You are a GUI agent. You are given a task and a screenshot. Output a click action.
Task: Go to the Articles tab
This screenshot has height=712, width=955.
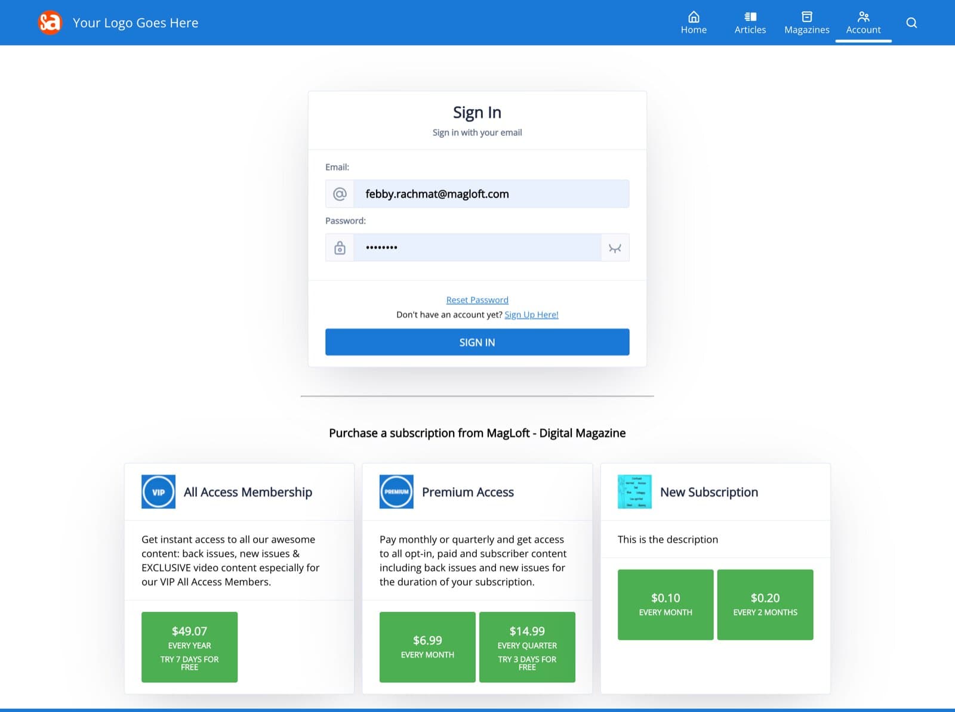pos(750,23)
